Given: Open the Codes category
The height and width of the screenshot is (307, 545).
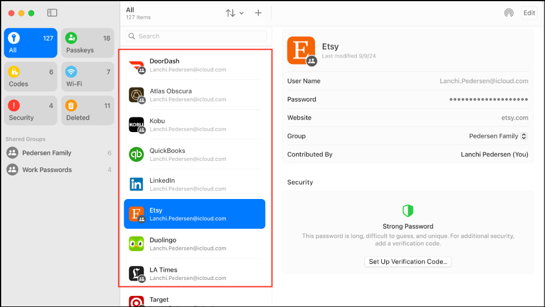Looking at the screenshot, I should point(31,77).
